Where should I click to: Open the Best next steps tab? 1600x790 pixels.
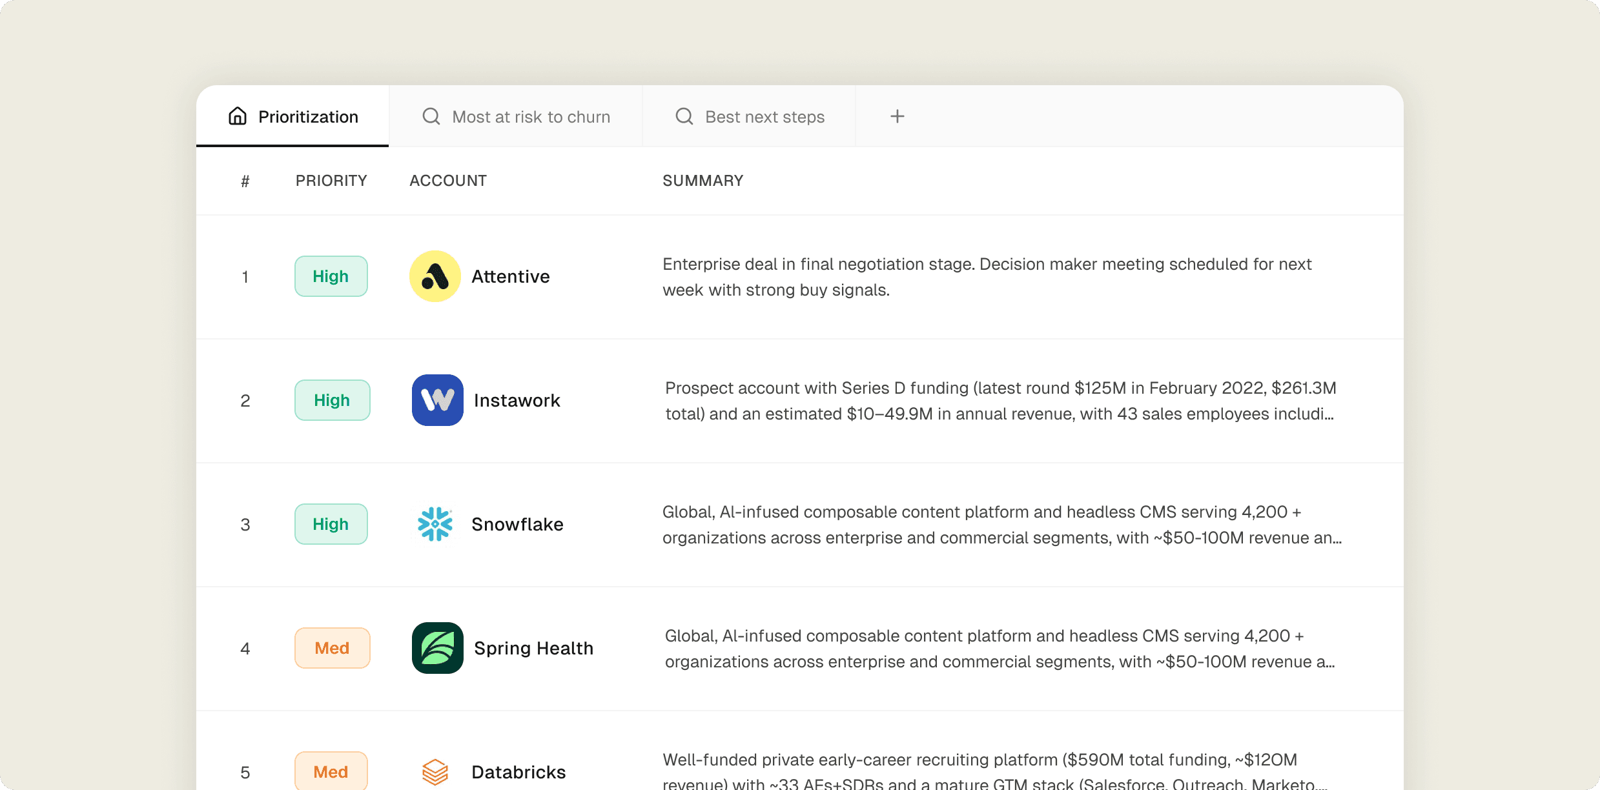(764, 117)
